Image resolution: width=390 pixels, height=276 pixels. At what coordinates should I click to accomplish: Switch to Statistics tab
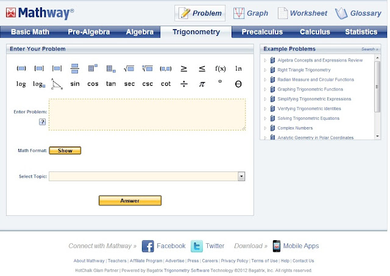(361, 32)
